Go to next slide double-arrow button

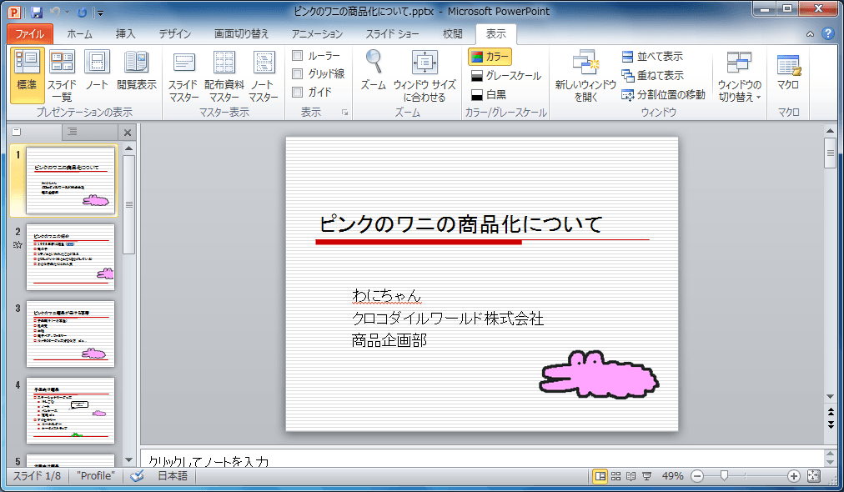(831, 424)
